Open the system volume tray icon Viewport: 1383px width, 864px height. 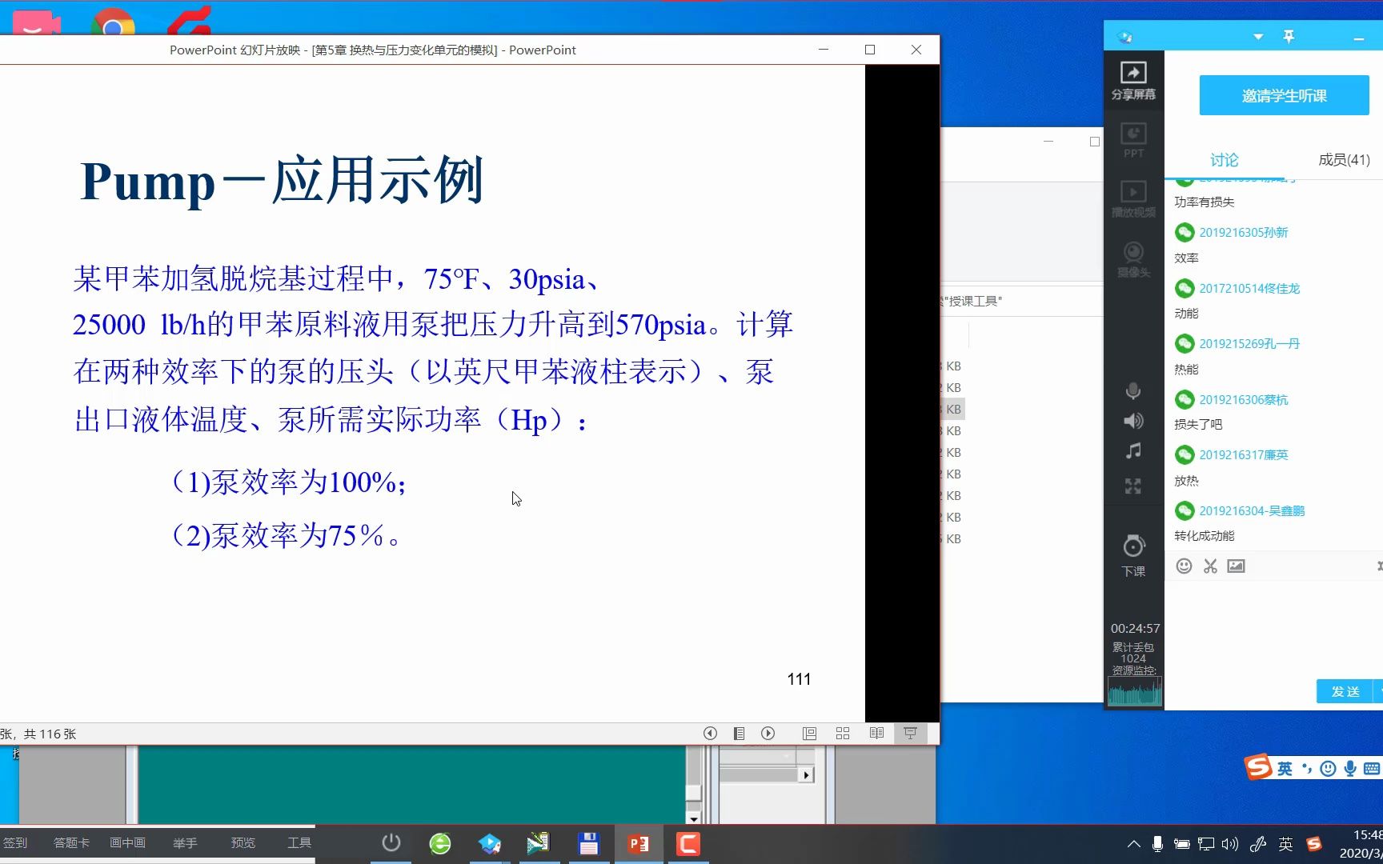coord(1230,844)
